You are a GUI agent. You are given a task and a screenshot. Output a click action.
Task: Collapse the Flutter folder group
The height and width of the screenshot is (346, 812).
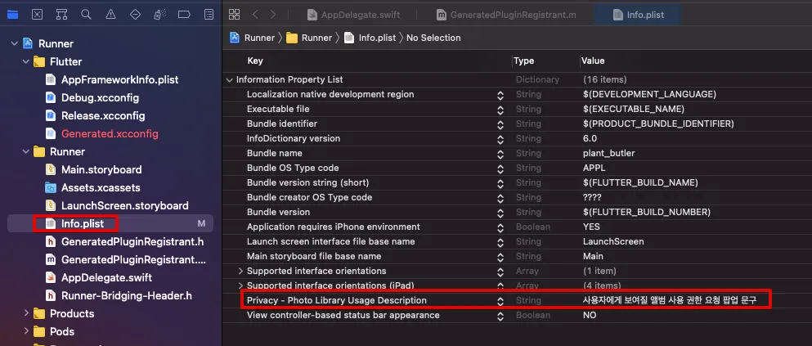[26, 62]
